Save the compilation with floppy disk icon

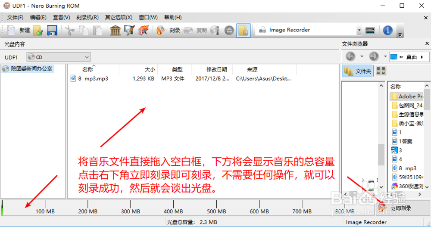52,30
